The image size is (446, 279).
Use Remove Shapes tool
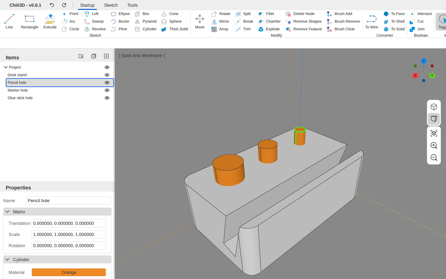tap(304, 21)
